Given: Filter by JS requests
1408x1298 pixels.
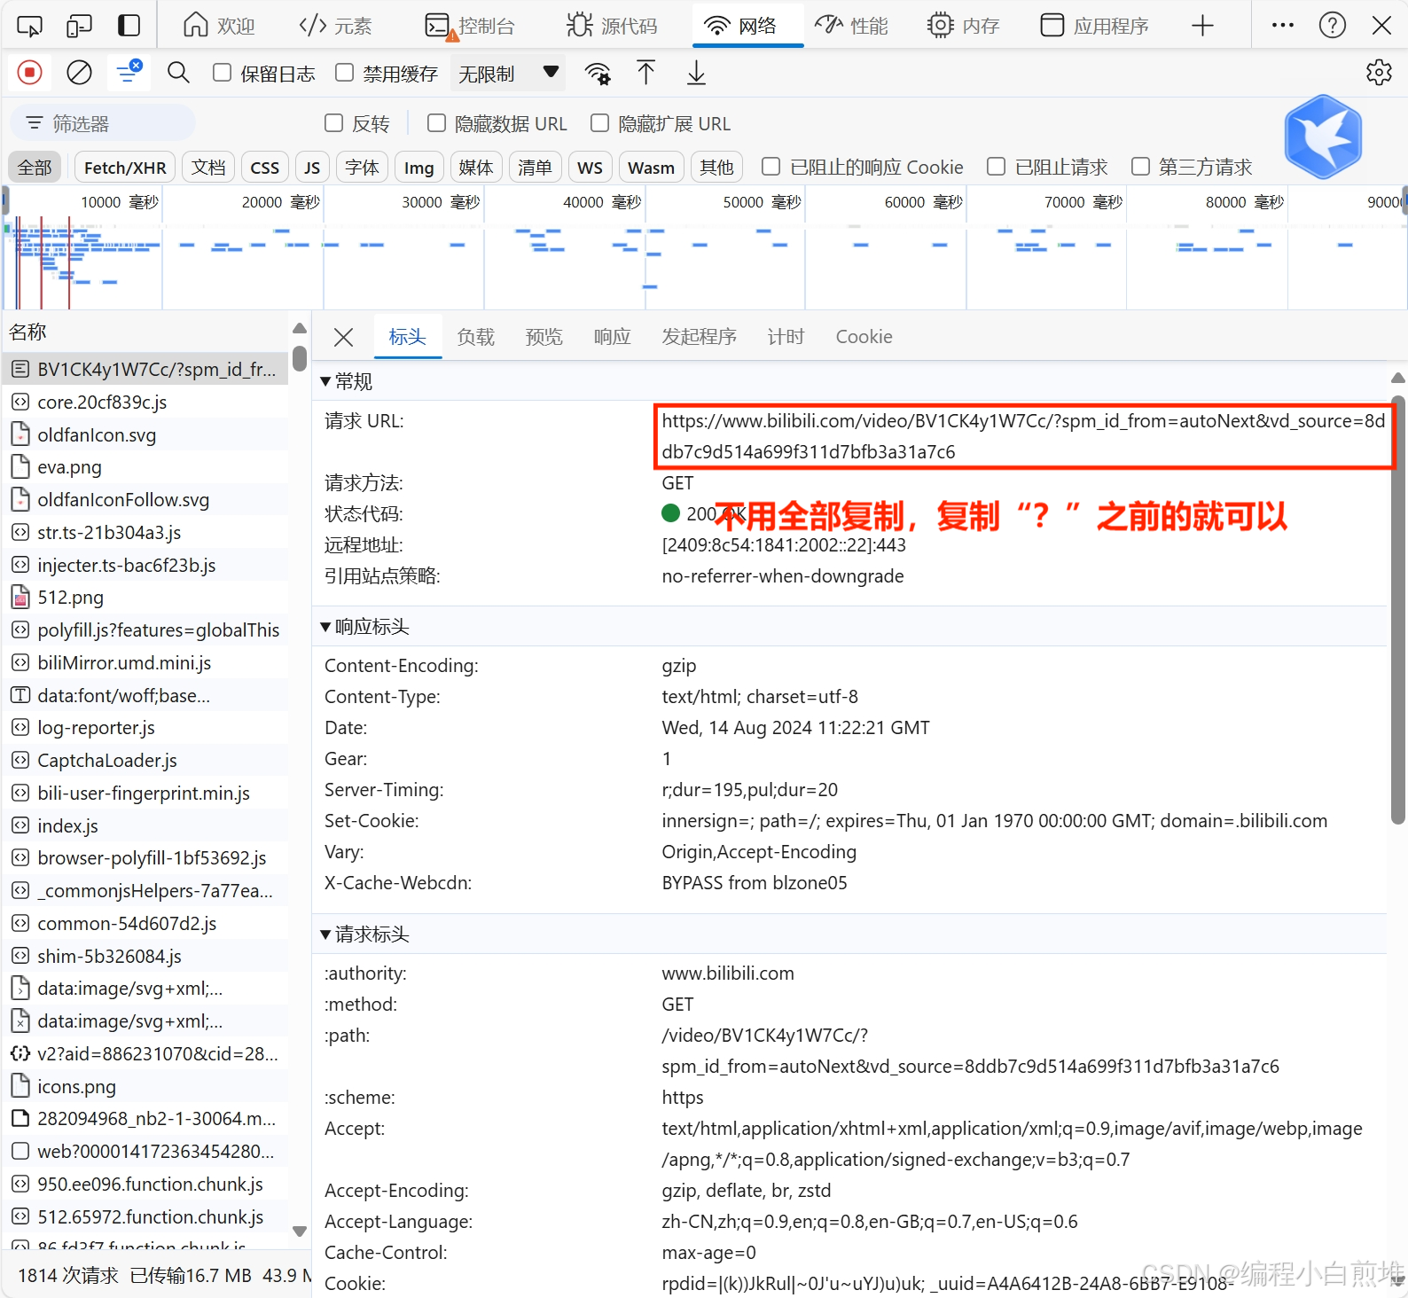Looking at the screenshot, I should click(x=312, y=168).
